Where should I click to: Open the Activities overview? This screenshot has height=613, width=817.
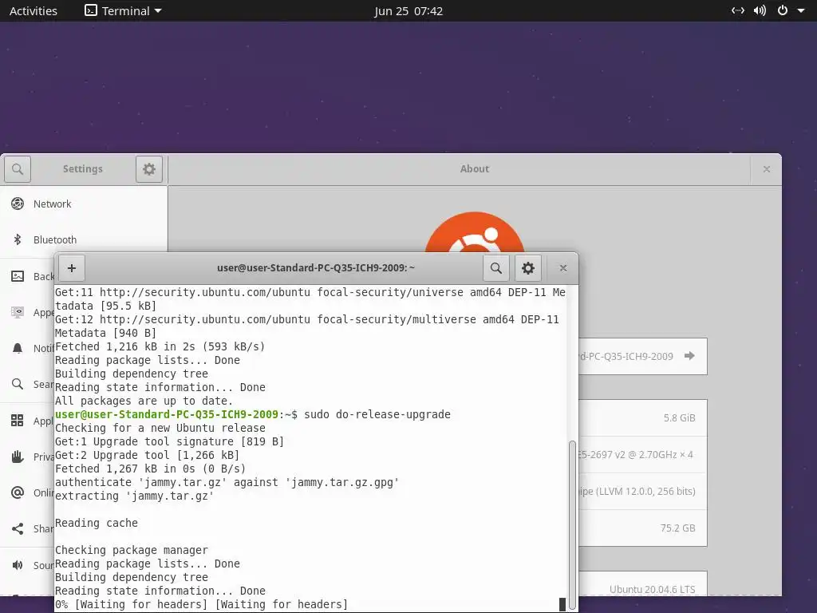34,11
